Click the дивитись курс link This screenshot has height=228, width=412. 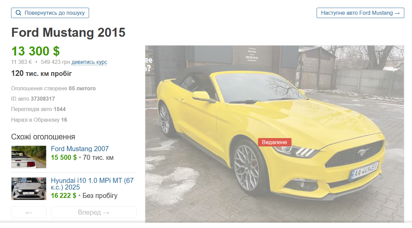(89, 62)
